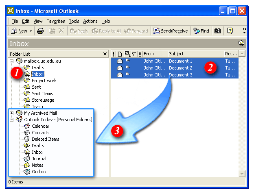Open the Actions menu
This screenshot has height=194, width=254.
point(90,21)
